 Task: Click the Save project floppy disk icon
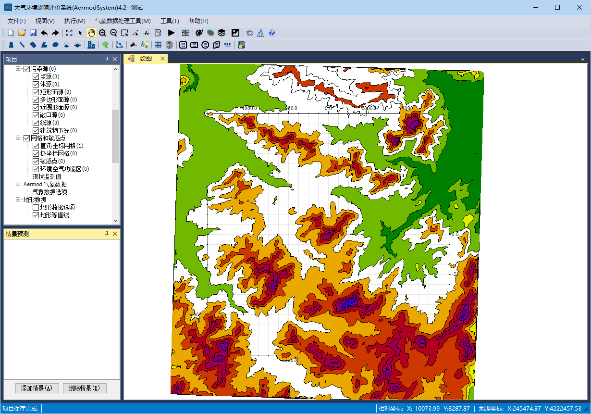coord(33,33)
